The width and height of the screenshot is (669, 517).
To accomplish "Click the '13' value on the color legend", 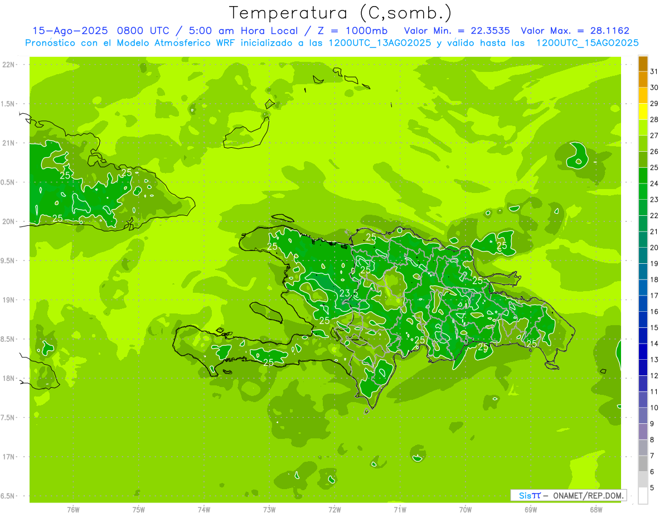I will point(654,360).
